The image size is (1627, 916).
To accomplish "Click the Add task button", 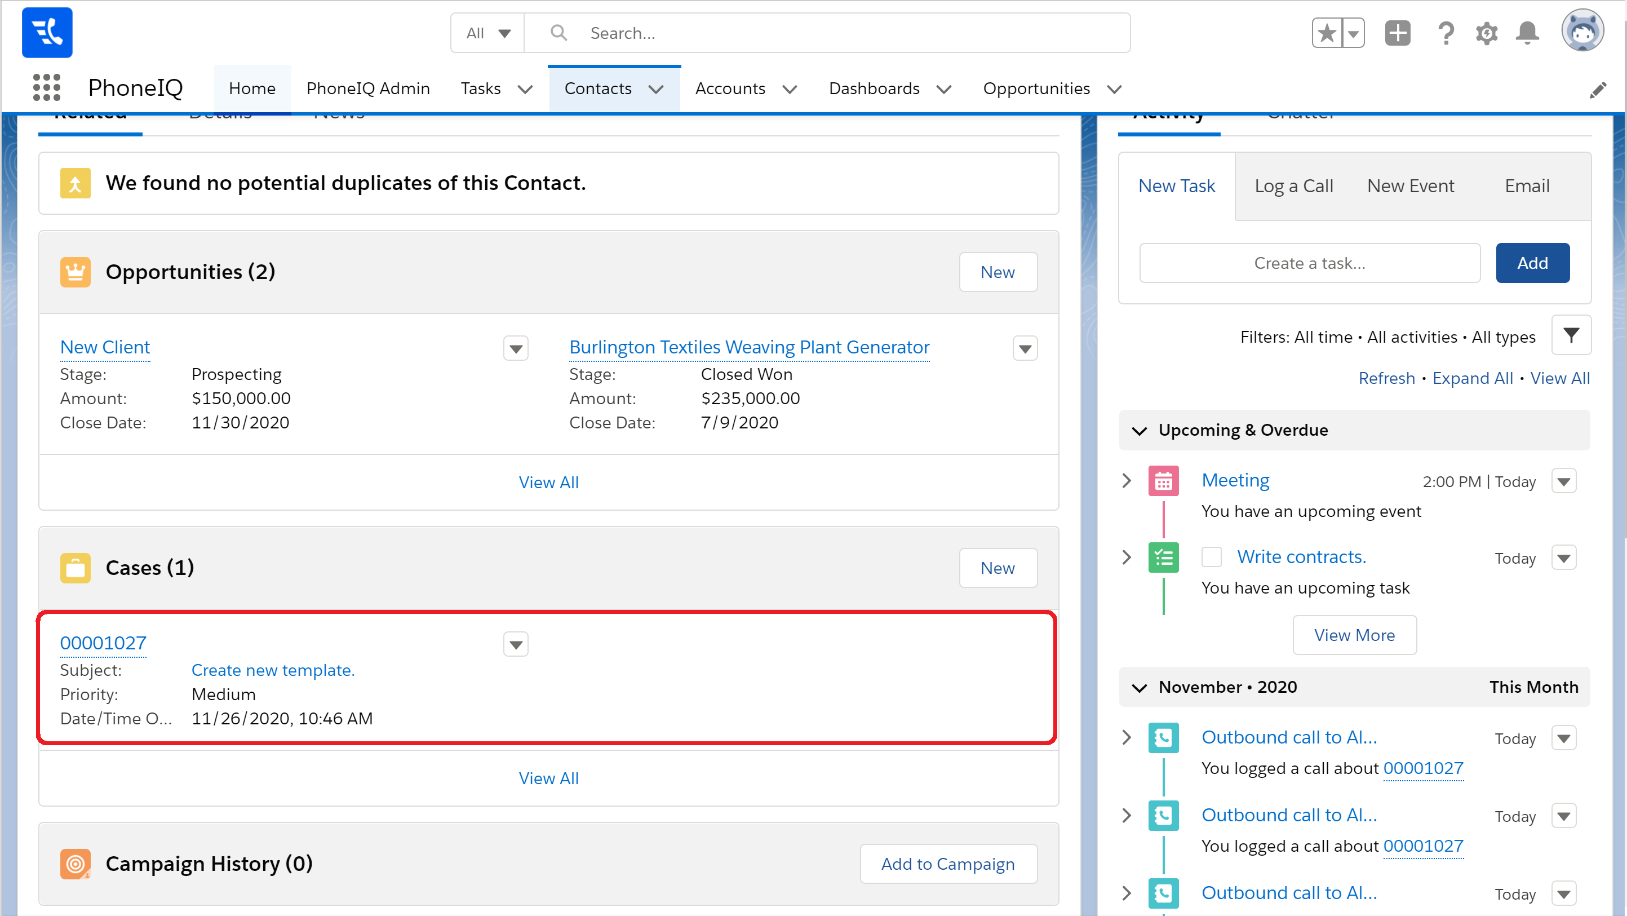I will point(1532,263).
